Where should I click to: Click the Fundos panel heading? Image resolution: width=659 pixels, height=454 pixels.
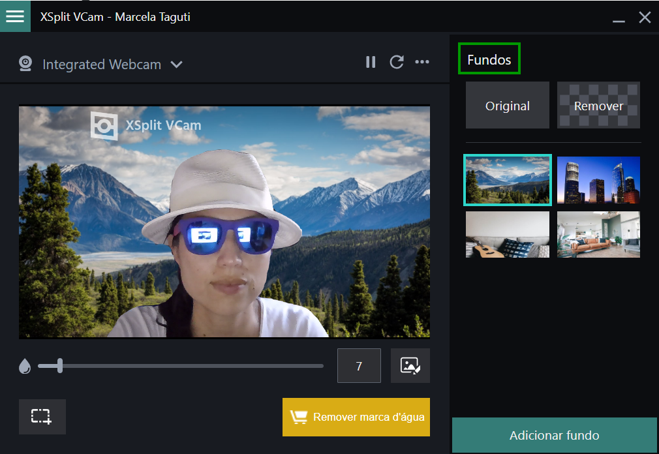489,59
